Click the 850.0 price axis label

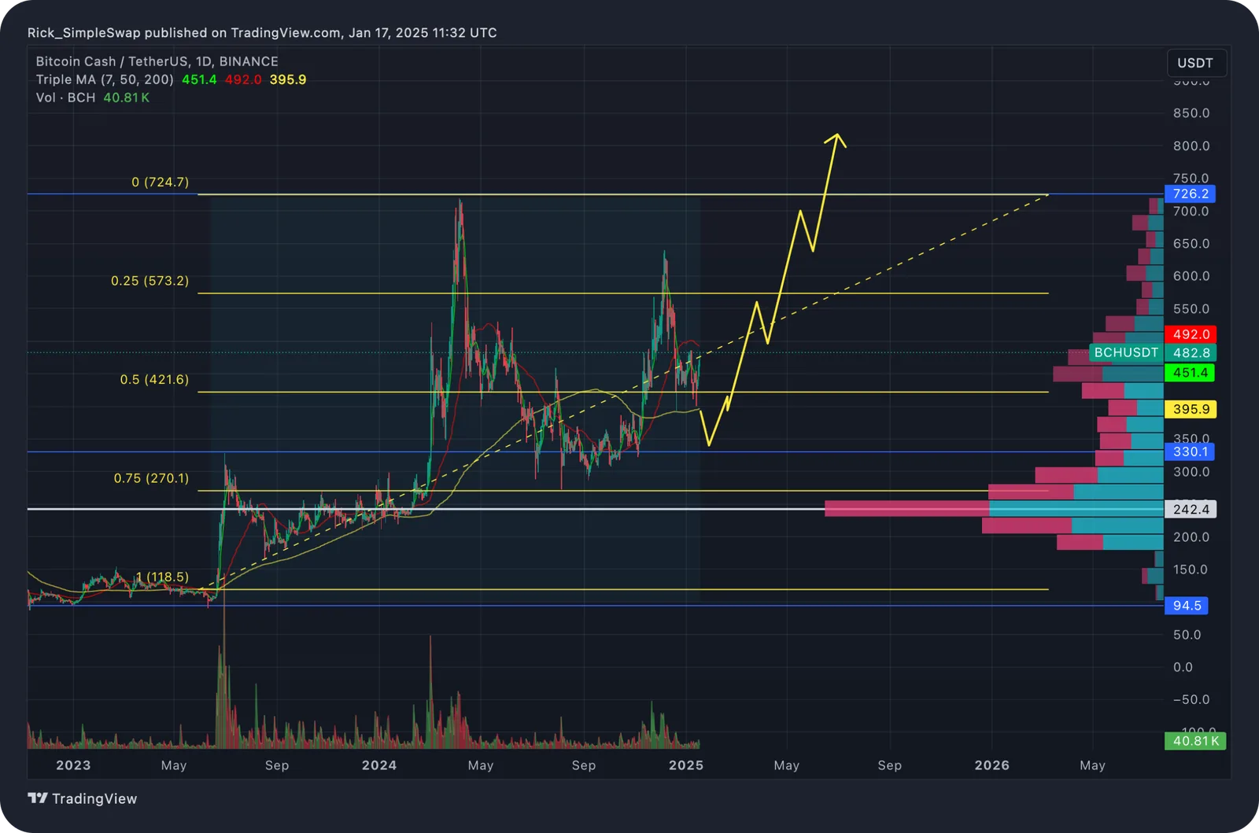click(1191, 113)
